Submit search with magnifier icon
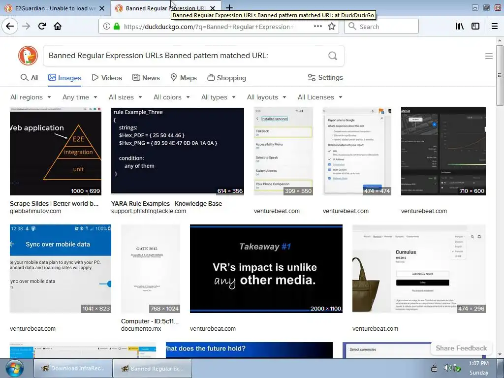Image resolution: width=504 pixels, height=378 pixels. [333, 56]
